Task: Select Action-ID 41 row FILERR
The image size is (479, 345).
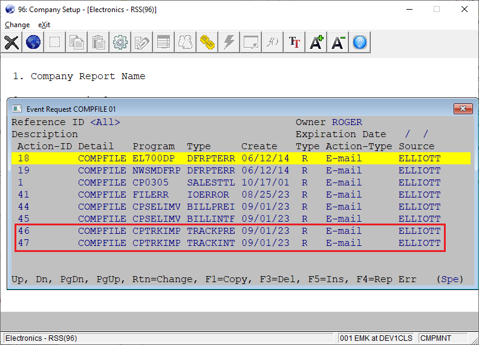Action: [x=241, y=195]
